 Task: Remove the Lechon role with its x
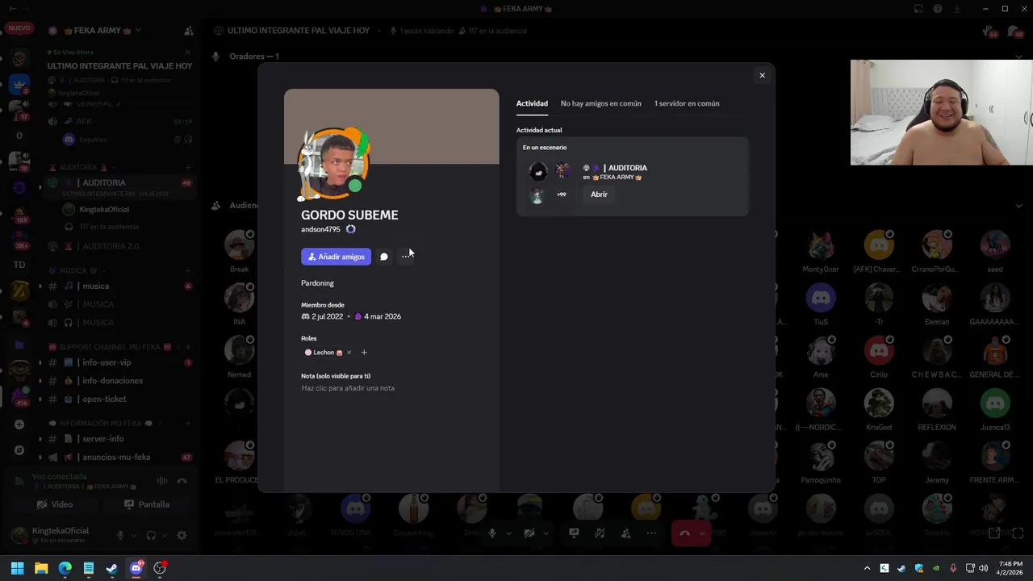point(349,353)
